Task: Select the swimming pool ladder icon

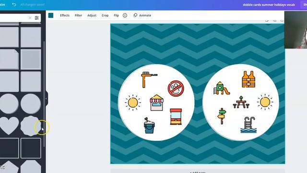Action: 248,125
